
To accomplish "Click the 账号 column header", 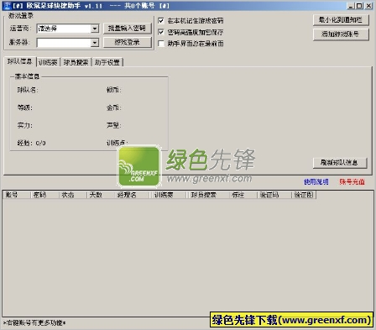I will pyautogui.click(x=17, y=195).
